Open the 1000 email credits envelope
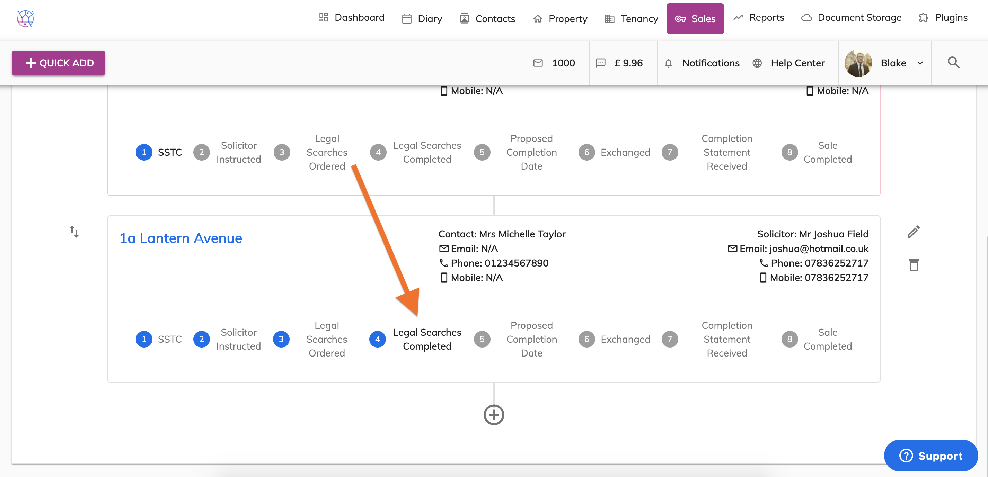 tap(554, 63)
